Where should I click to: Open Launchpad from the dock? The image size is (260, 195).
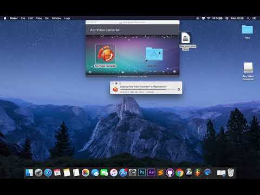click(38, 173)
